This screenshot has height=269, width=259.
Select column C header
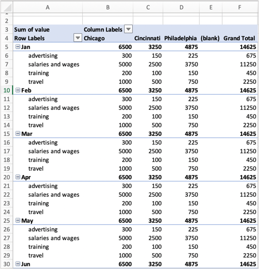tap(148, 7)
